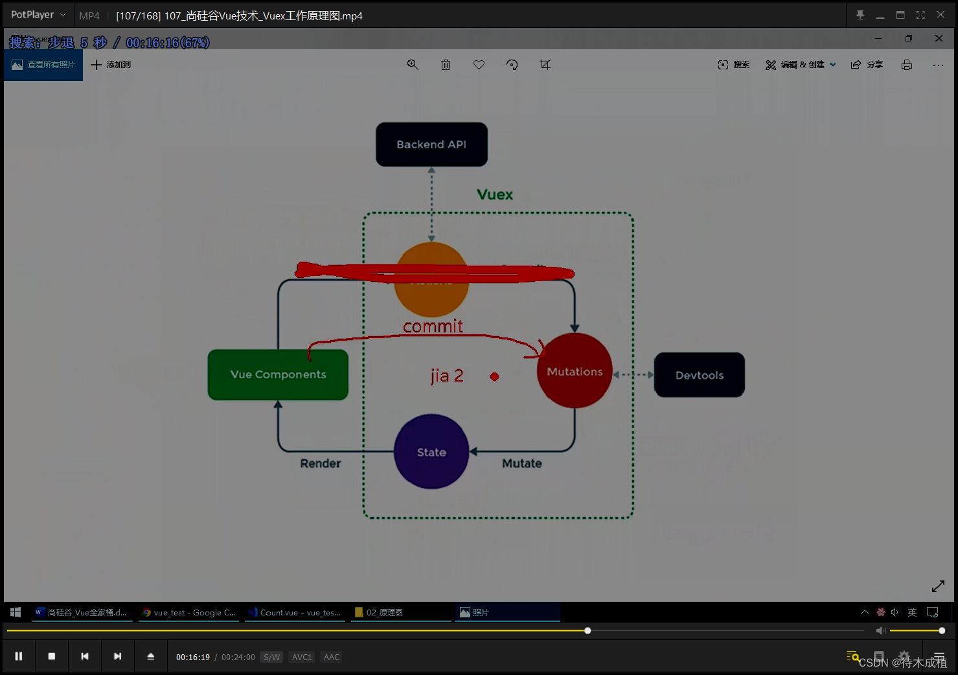The width and height of the screenshot is (958, 675).
Task: Zoom the photo with magnifier icon
Action: [413, 65]
